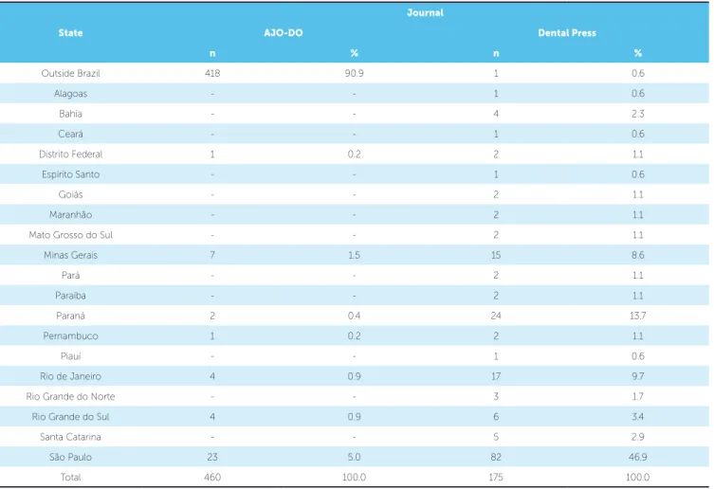Screen dimensions: 714x489
Task: Click the 1.7 percentage cell
Action: tap(638, 396)
